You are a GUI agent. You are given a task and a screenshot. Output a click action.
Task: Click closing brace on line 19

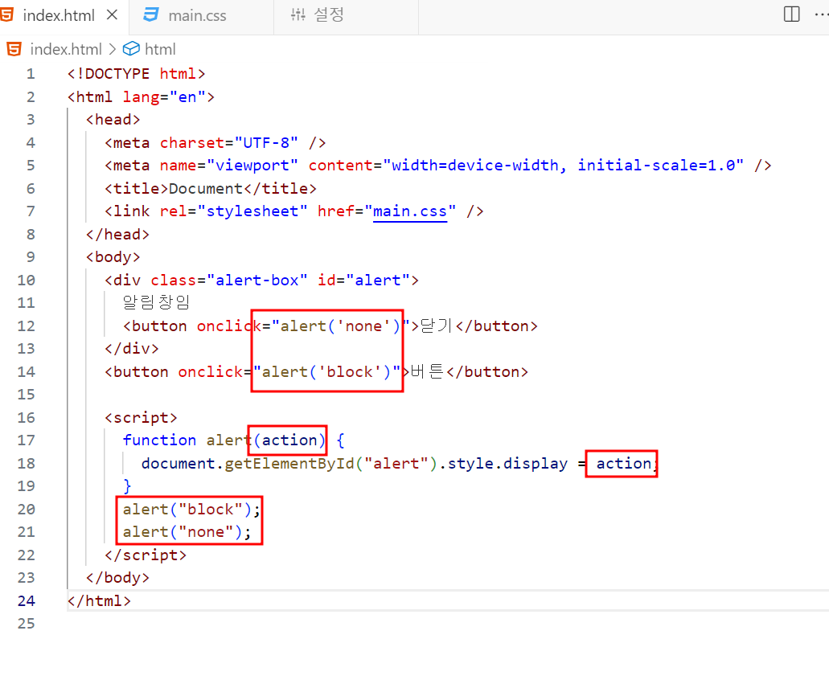point(127,486)
